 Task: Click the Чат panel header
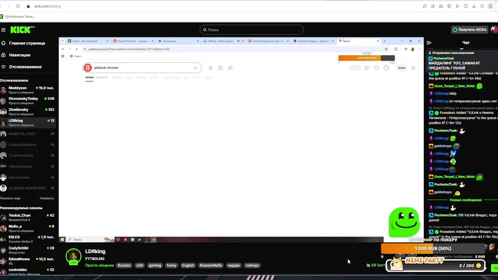pos(466,43)
